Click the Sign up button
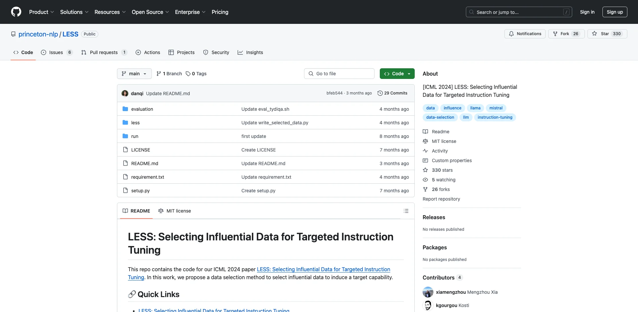Screen dimensions: 638x312 coord(615,12)
